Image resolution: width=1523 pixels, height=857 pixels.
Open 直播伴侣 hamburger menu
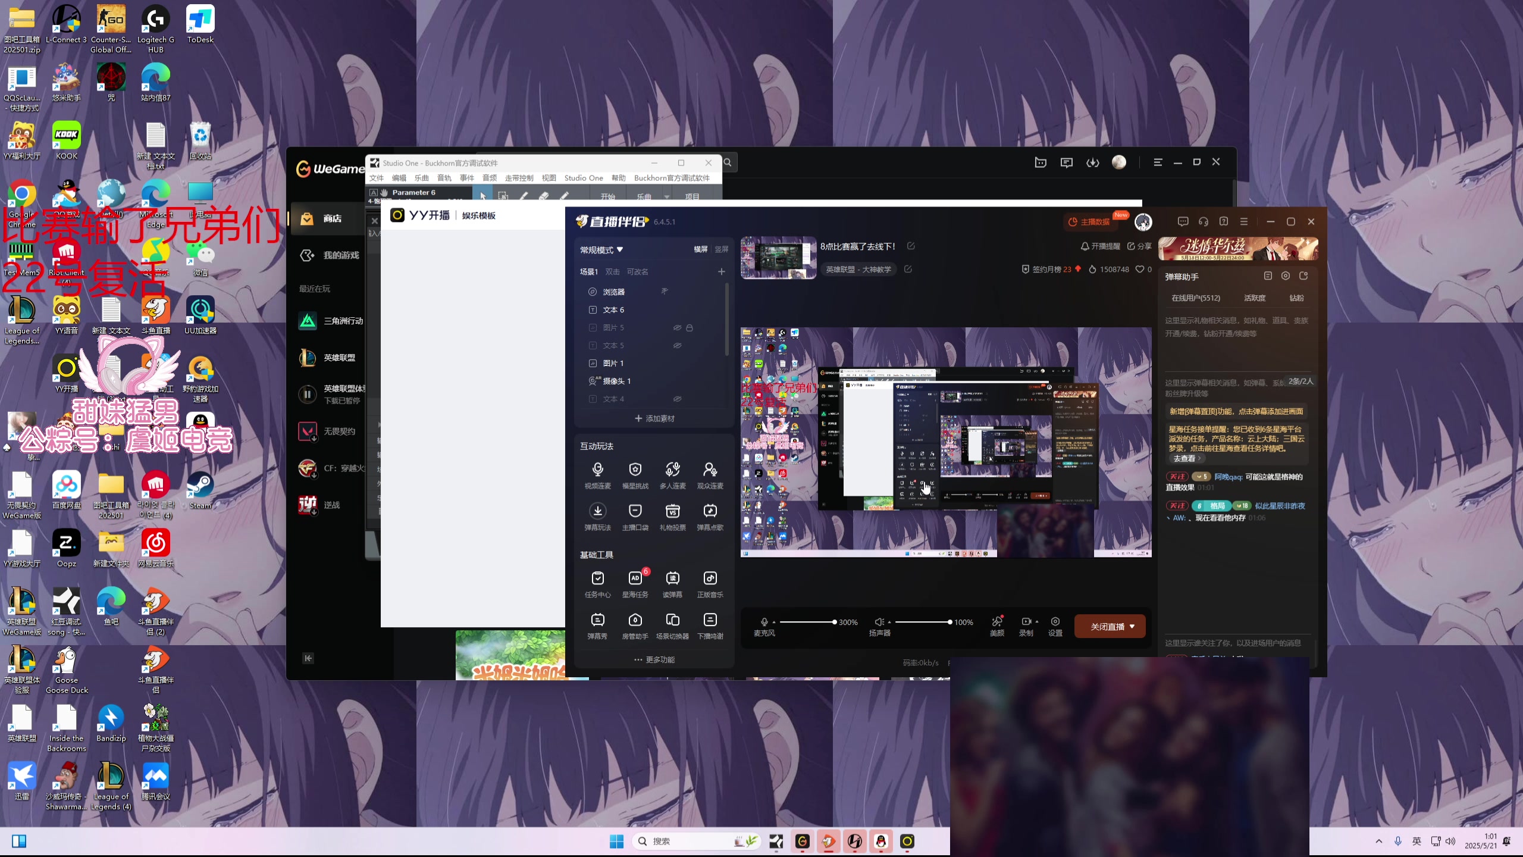click(x=1243, y=221)
